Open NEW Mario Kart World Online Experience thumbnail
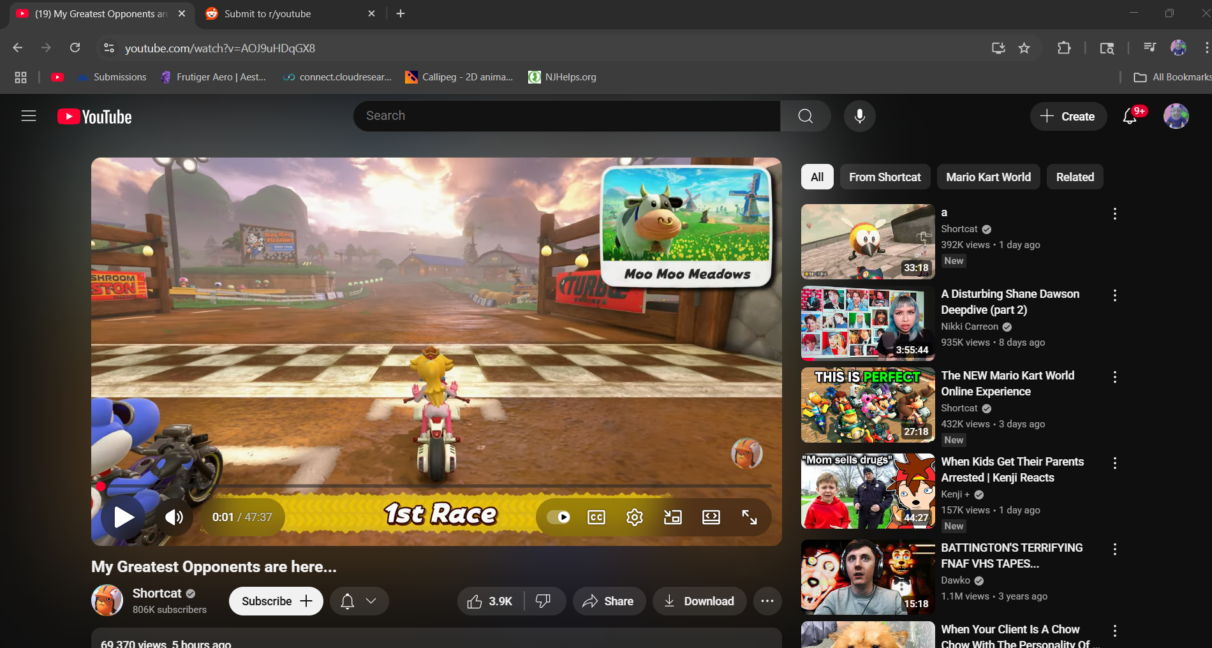 pos(868,405)
